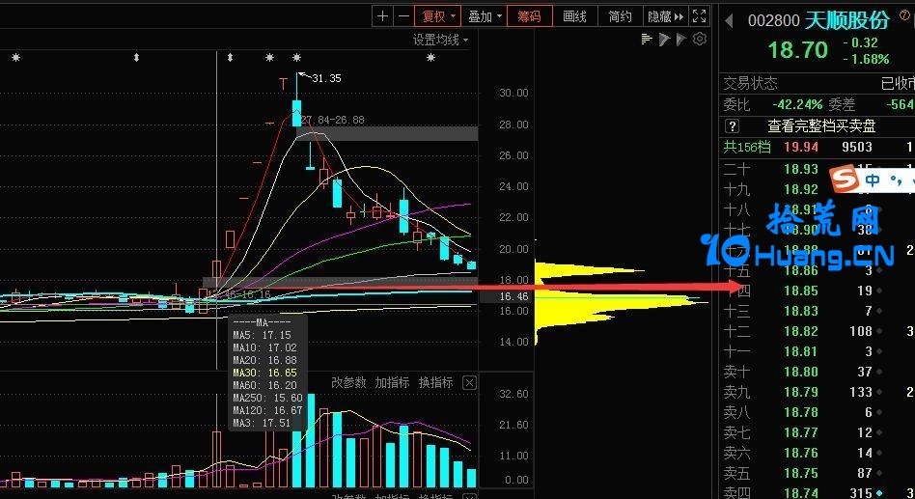Click the up-down arrow marker at cursor line

[x=231, y=58]
